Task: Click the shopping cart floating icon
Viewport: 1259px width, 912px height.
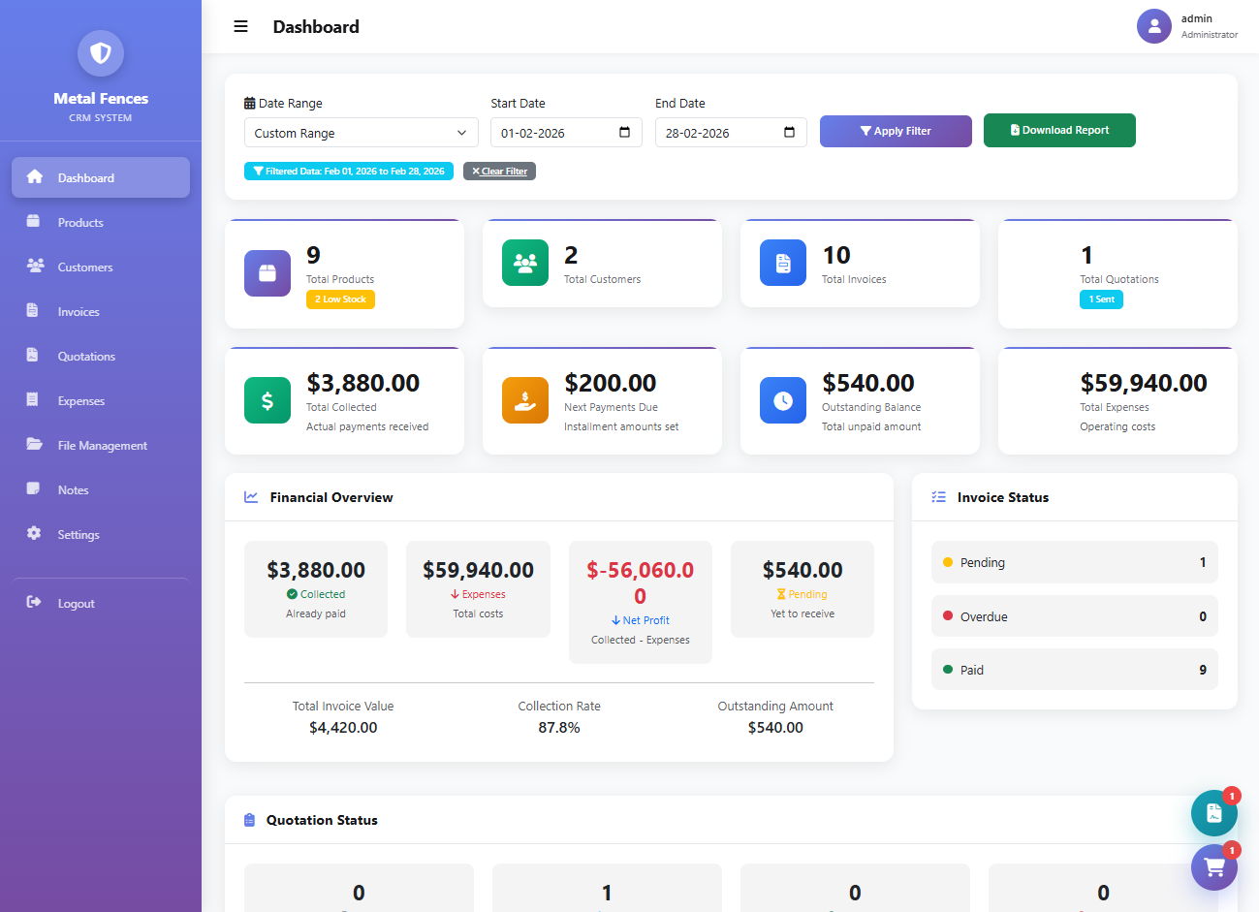Action: tap(1214, 867)
